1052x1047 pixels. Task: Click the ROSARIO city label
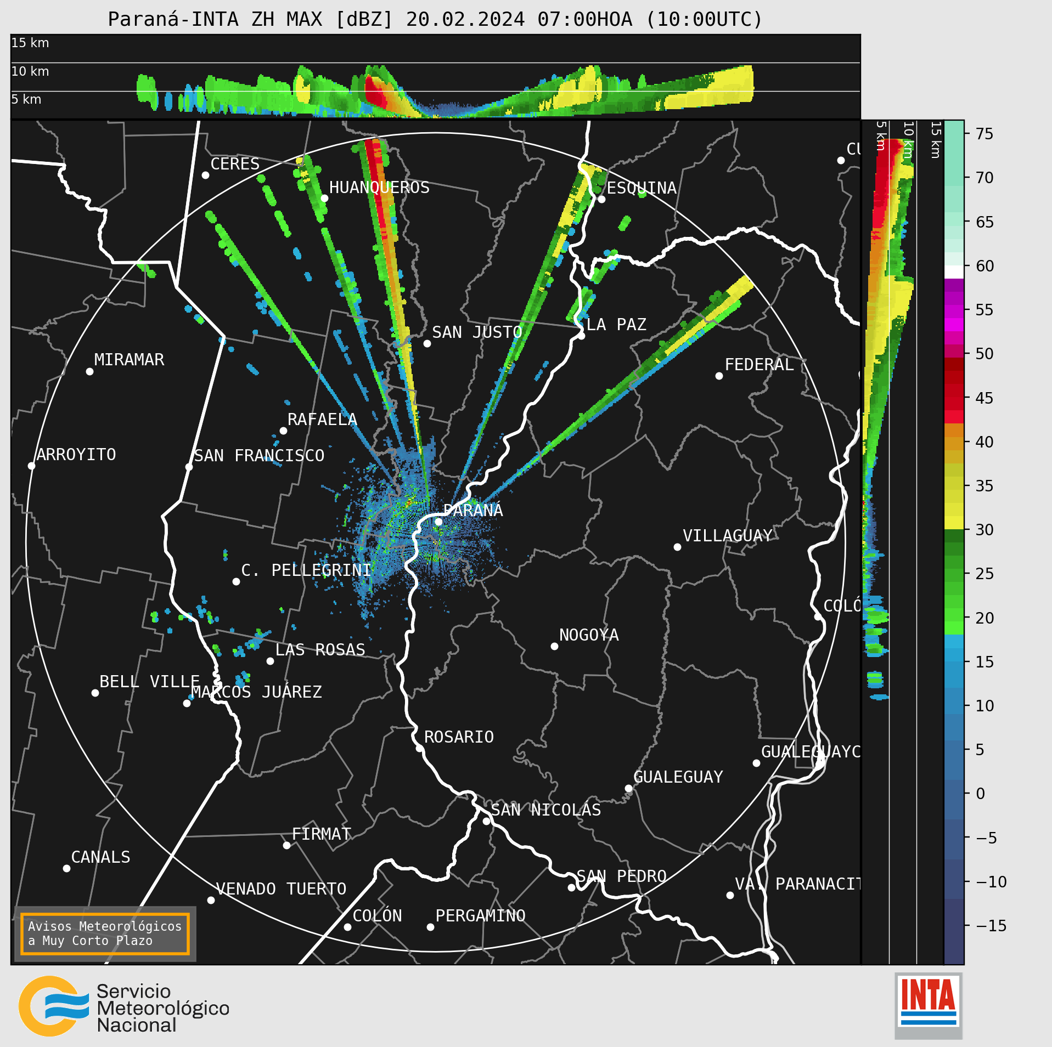pyautogui.click(x=459, y=737)
